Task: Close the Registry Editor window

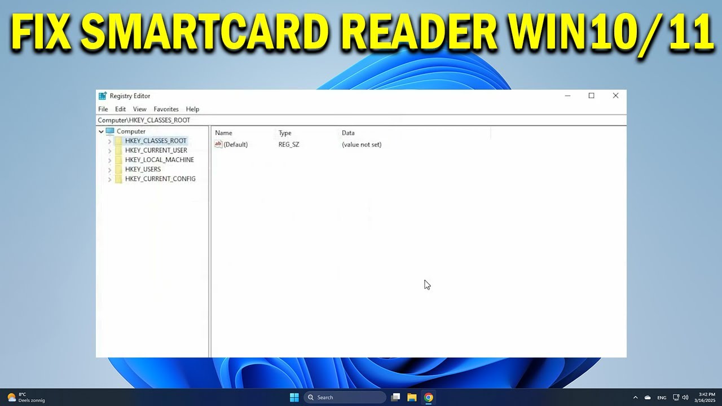Action: pos(615,96)
